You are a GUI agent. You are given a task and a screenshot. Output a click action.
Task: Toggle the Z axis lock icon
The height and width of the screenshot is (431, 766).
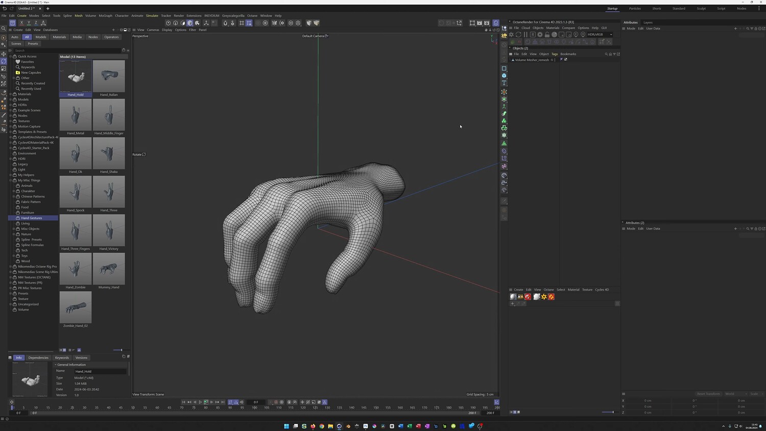click(36, 23)
